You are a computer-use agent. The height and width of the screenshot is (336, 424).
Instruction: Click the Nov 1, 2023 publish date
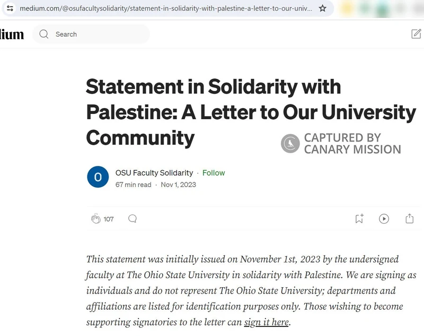(179, 184)
